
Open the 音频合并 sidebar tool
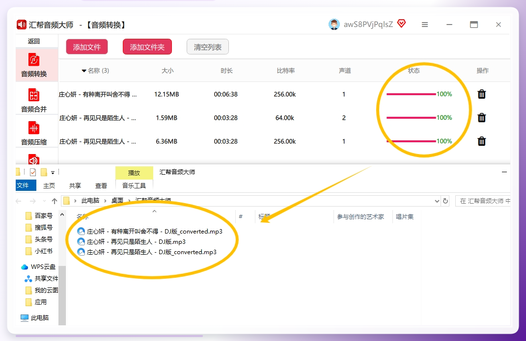[34, 100]
